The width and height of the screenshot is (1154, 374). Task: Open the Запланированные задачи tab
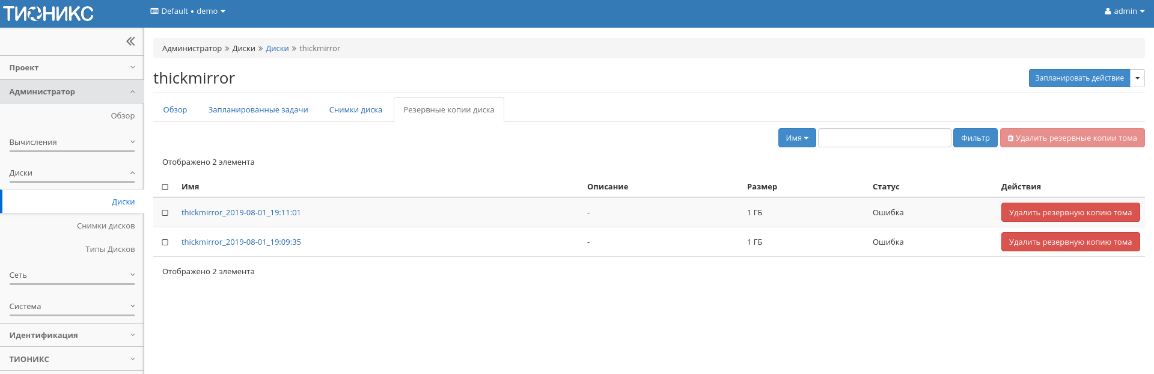click(258, 110)
